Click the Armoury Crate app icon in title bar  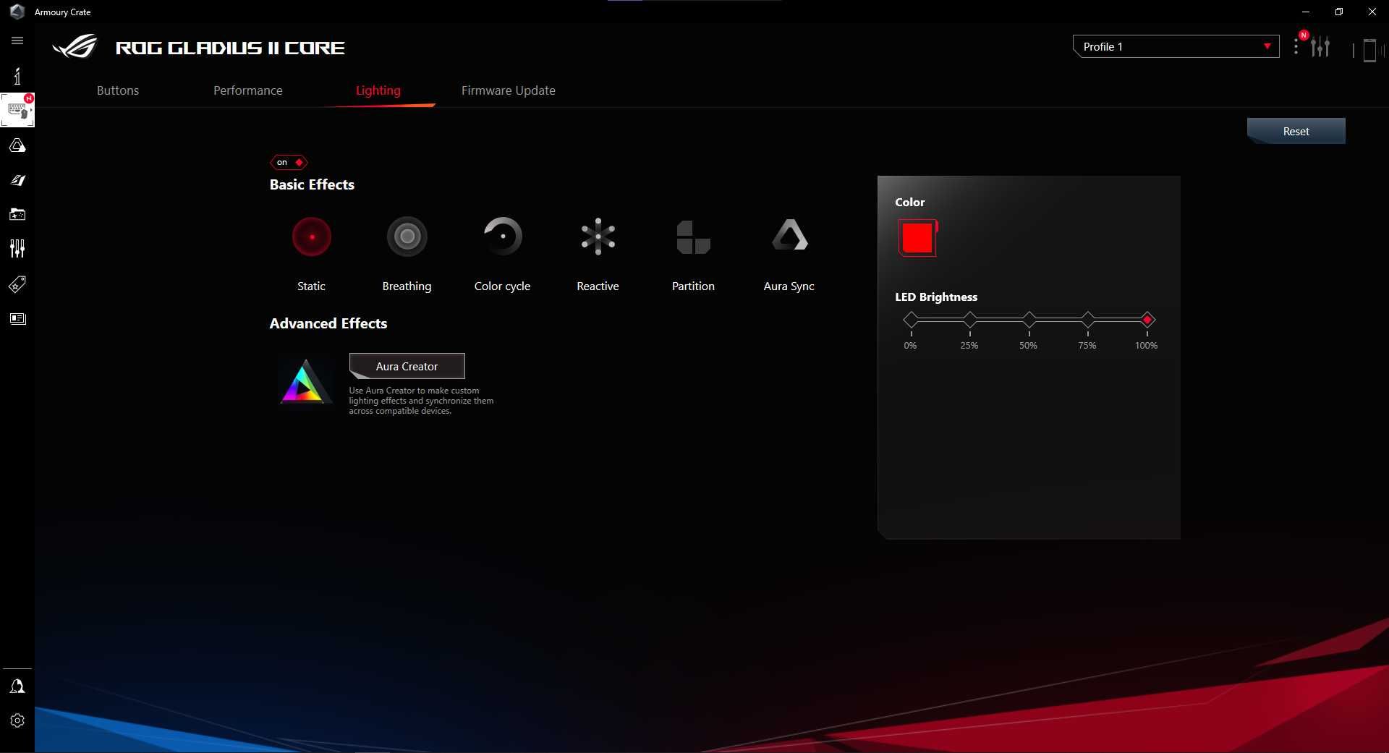point(17,12)
